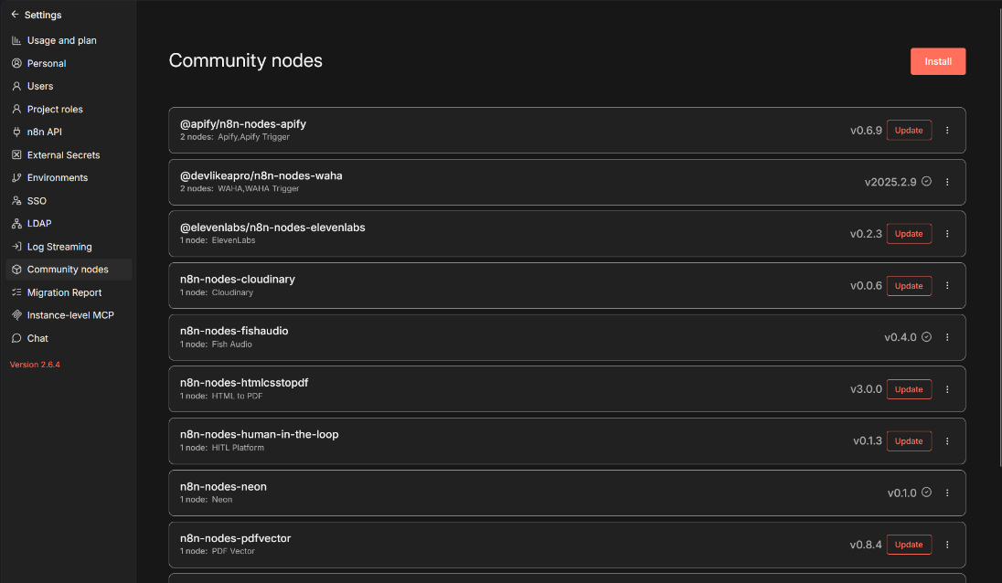Open SSO settings page
The image size is (1002, 583).
[69, 200]
